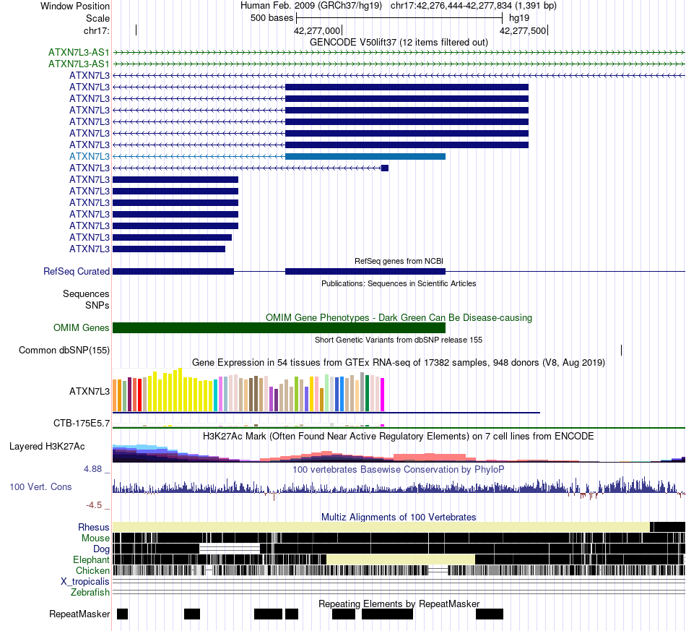Screen dimensions: 686x631
Task: Click the Dog alignment row label
Action: (x=101, y=549)
